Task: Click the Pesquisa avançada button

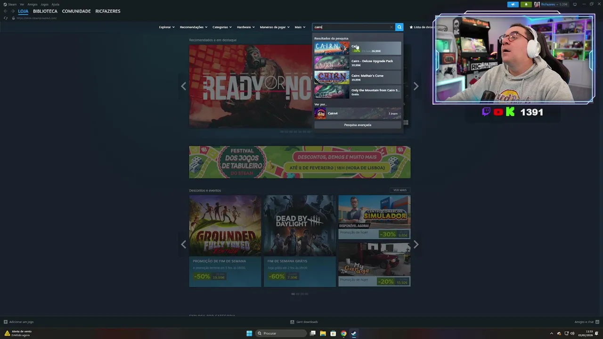Action: pos(358,125)
